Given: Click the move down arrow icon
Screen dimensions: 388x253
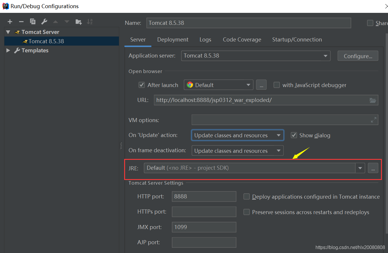Looking at the screenshot, I should tap(66, 21).
